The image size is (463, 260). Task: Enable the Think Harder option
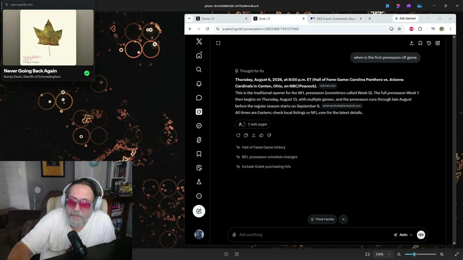[x=322, y=219]
